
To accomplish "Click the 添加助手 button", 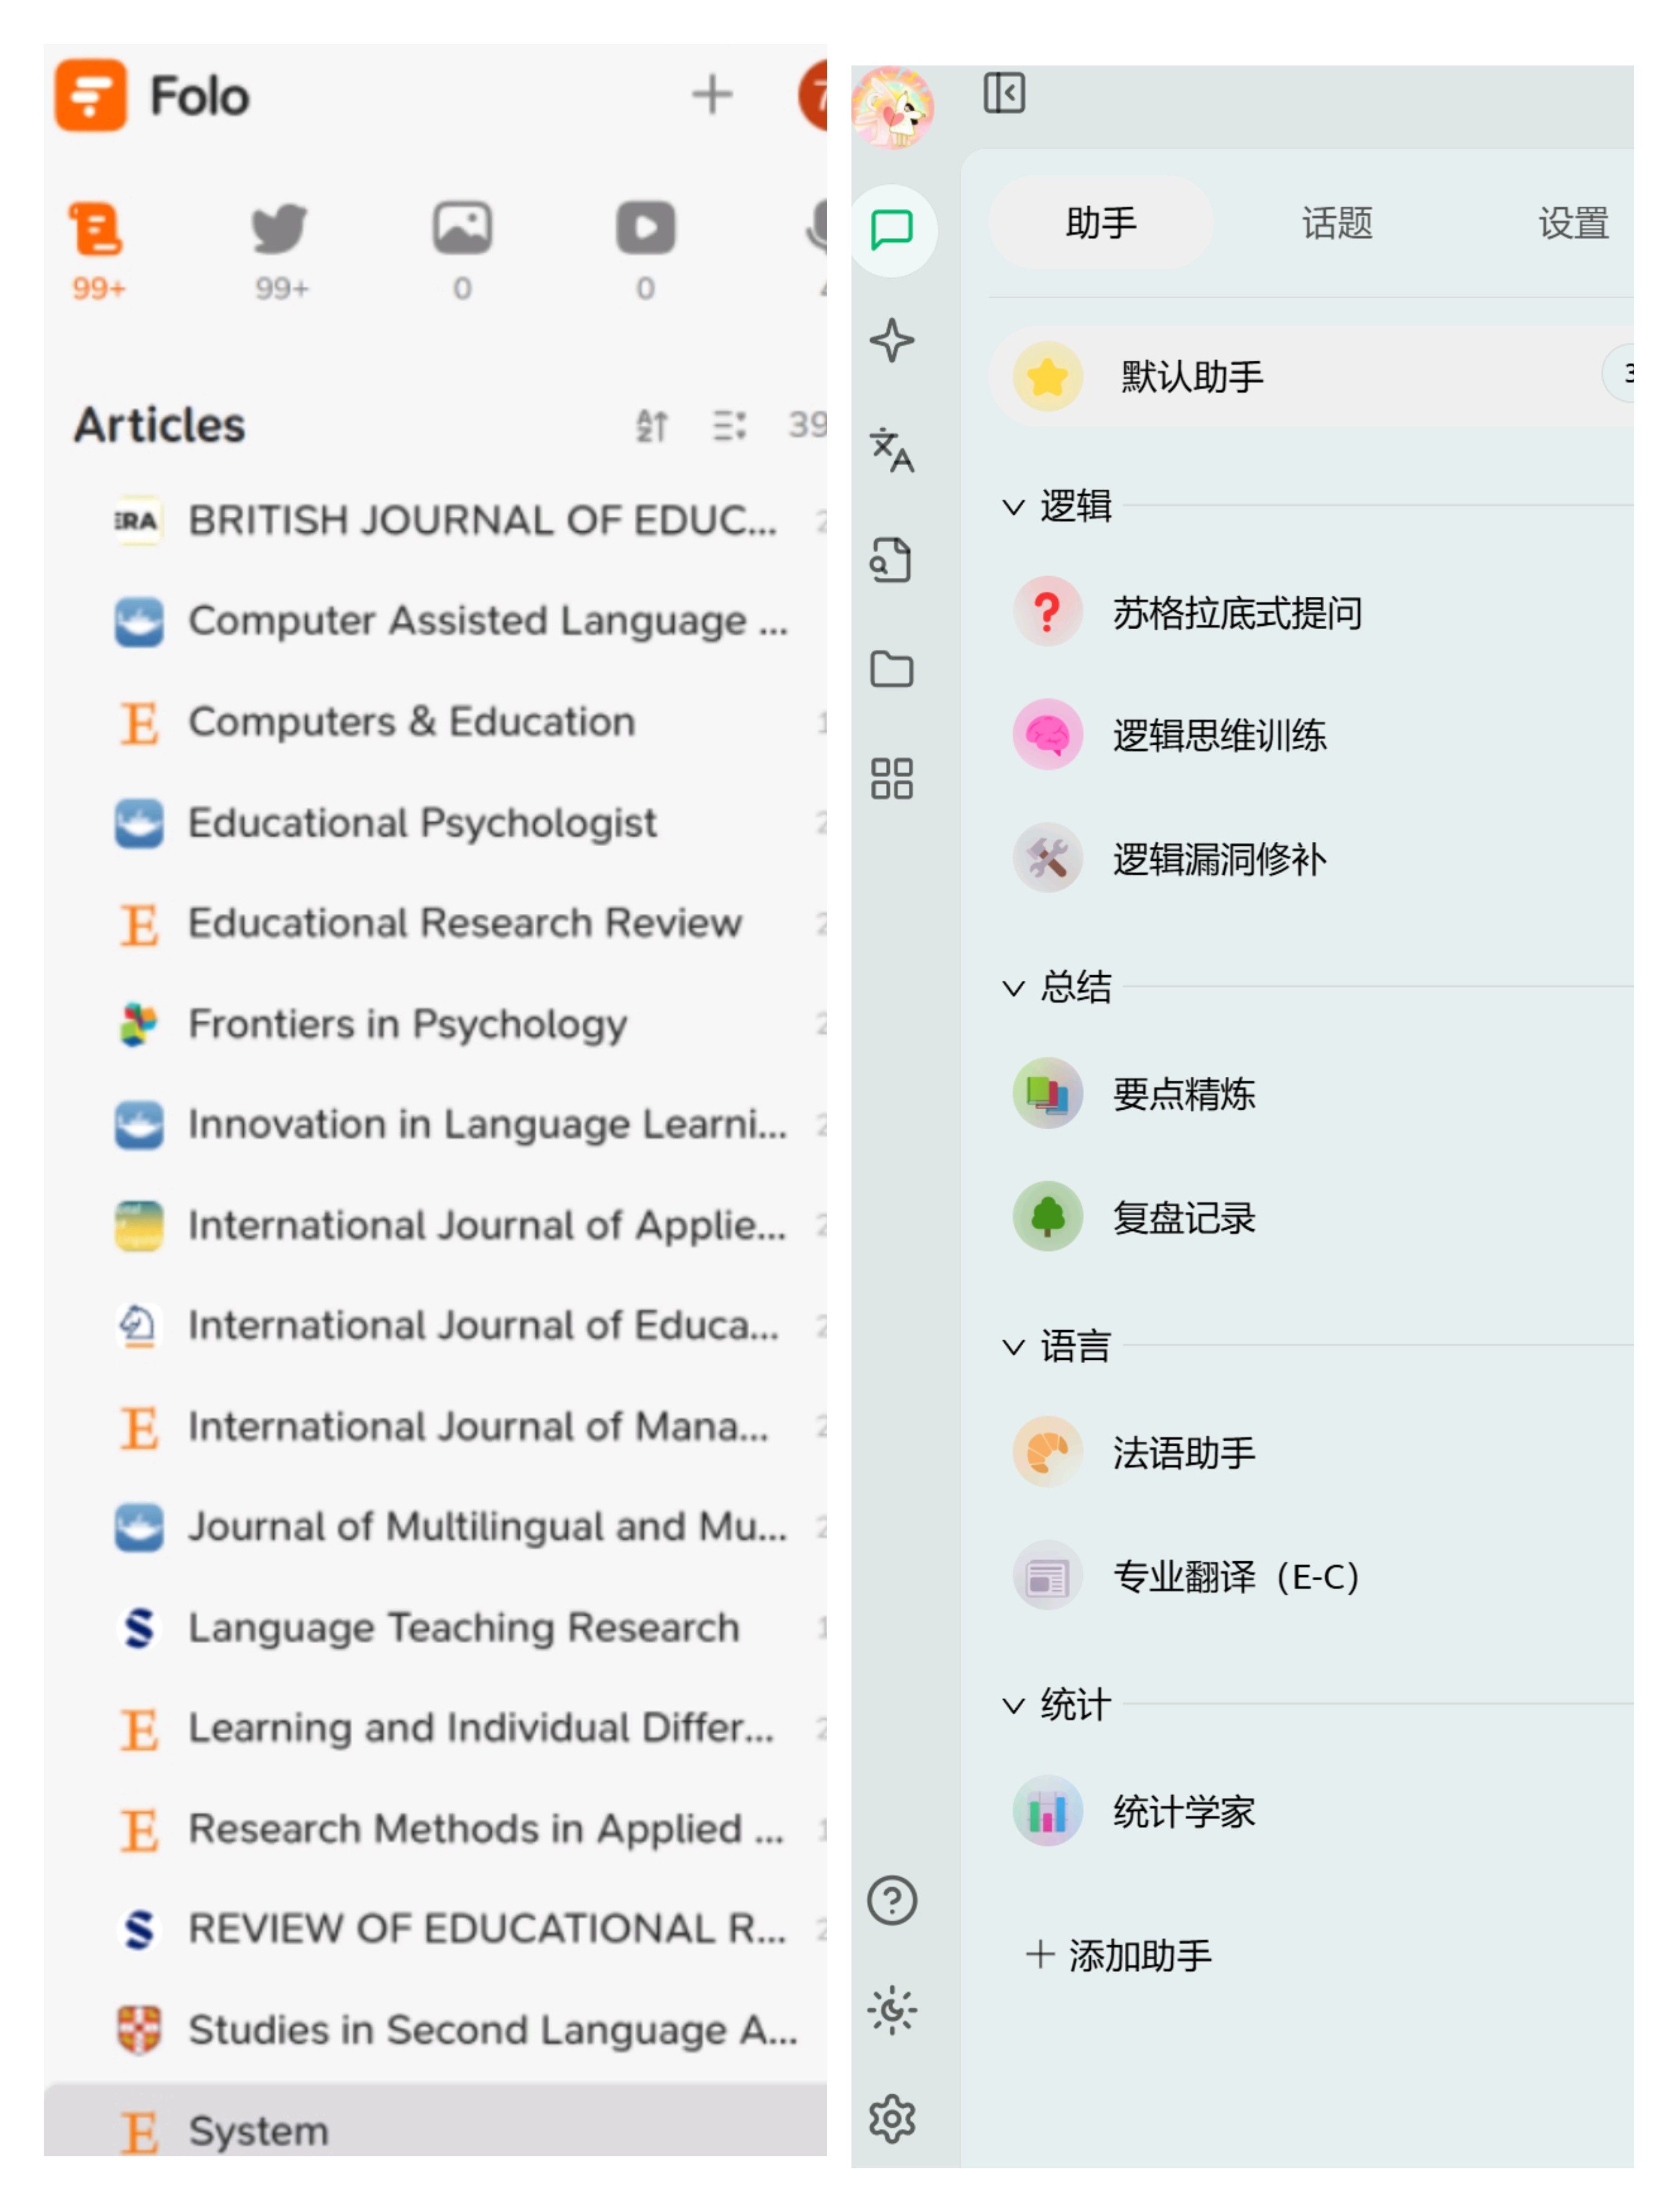I will [x=1119, y=1955].
